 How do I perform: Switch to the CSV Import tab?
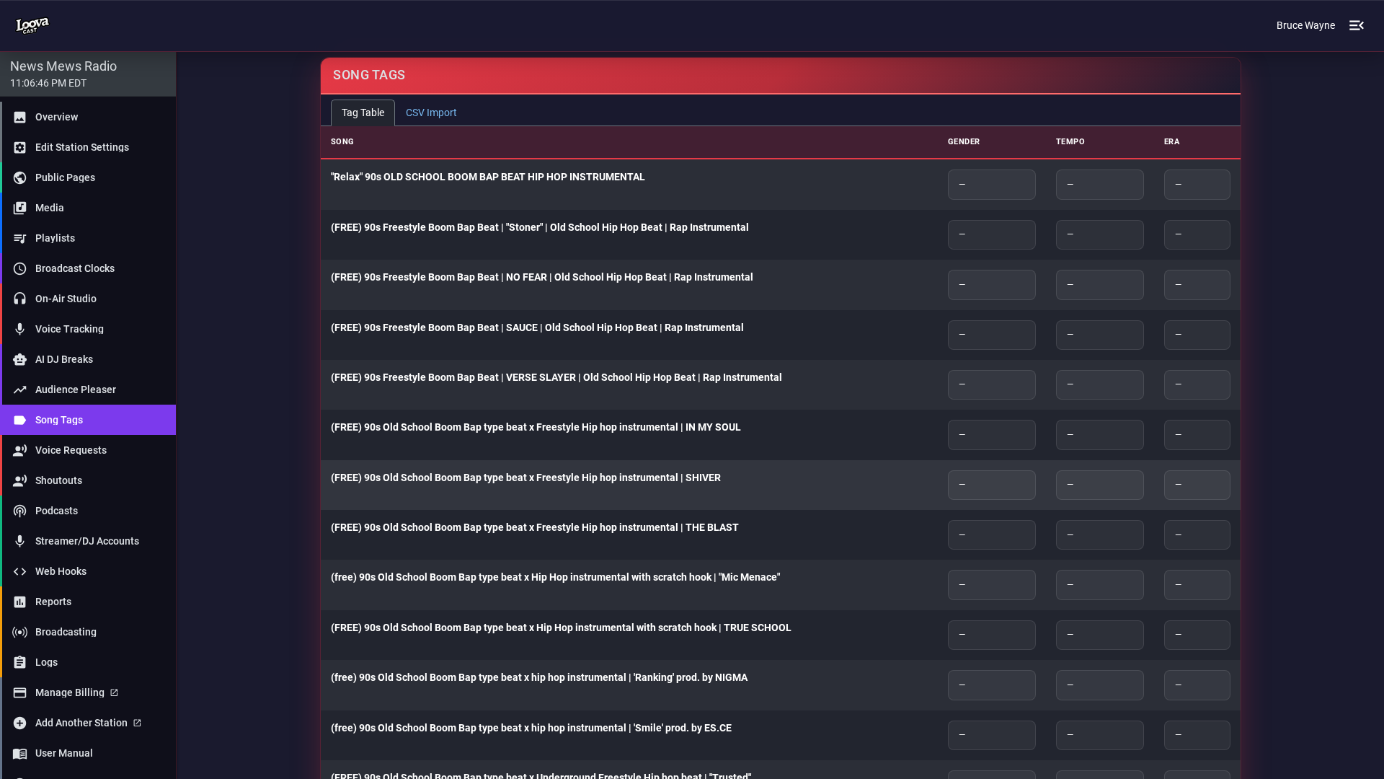point(431,113)
